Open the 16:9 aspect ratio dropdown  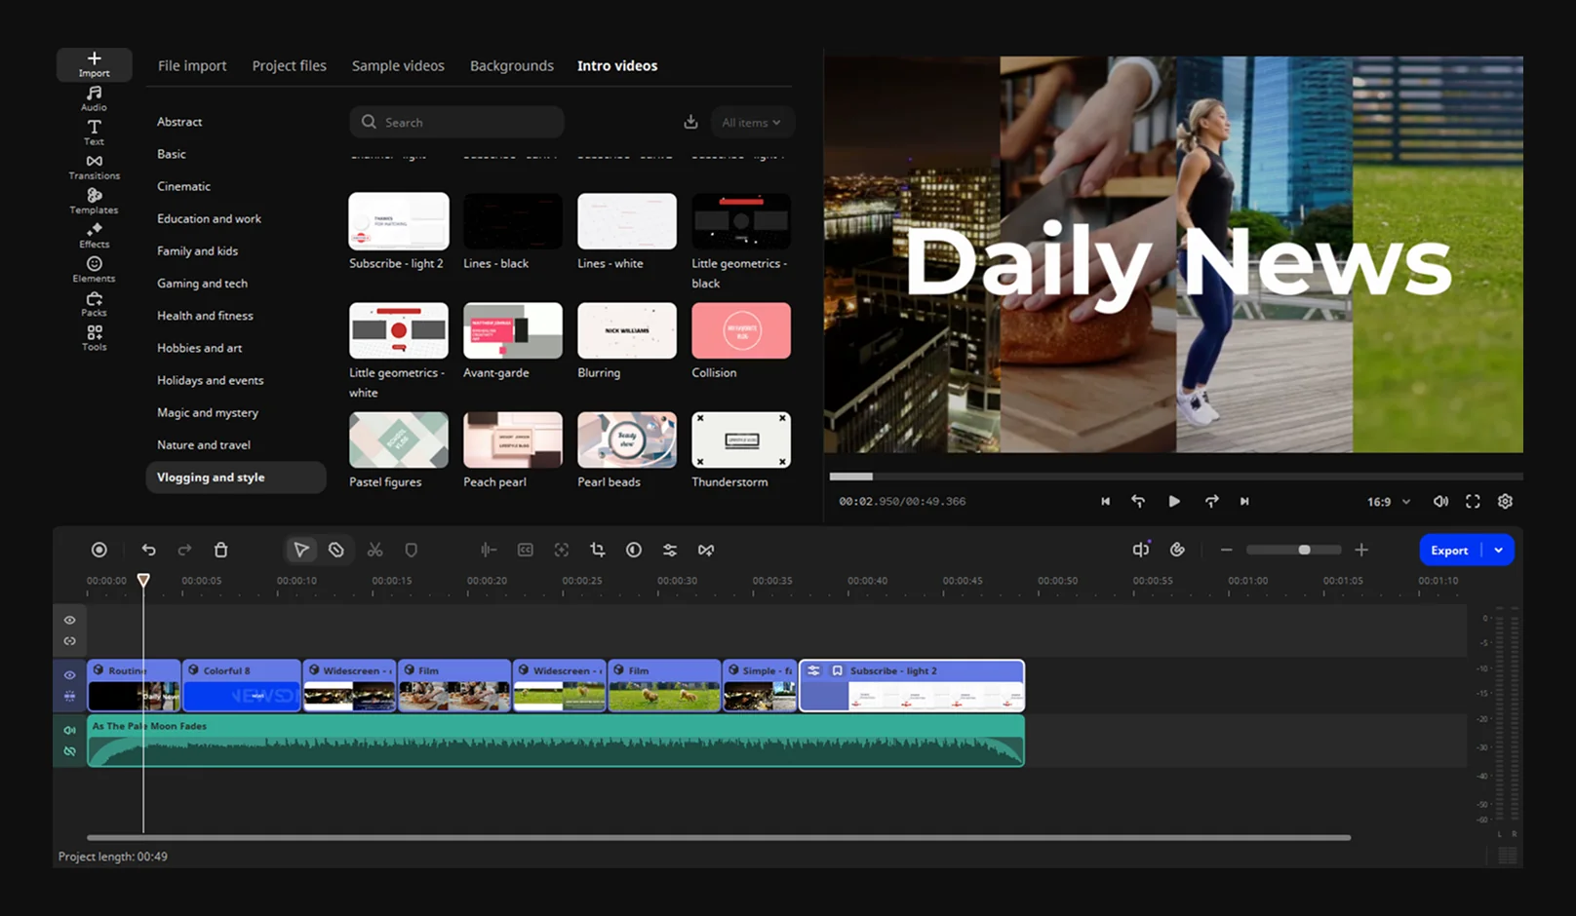[x=1389, y=501]
